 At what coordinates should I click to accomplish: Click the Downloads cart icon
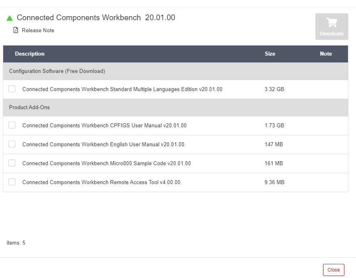click(x=332, y=22)
